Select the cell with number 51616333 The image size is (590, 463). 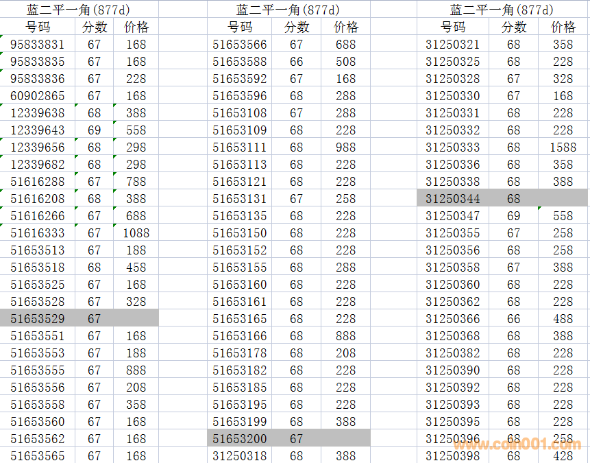tap(38, 233)
